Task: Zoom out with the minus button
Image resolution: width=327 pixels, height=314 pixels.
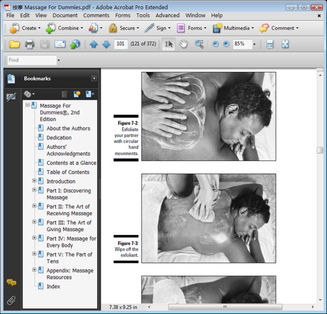Action: click(215, 44)
